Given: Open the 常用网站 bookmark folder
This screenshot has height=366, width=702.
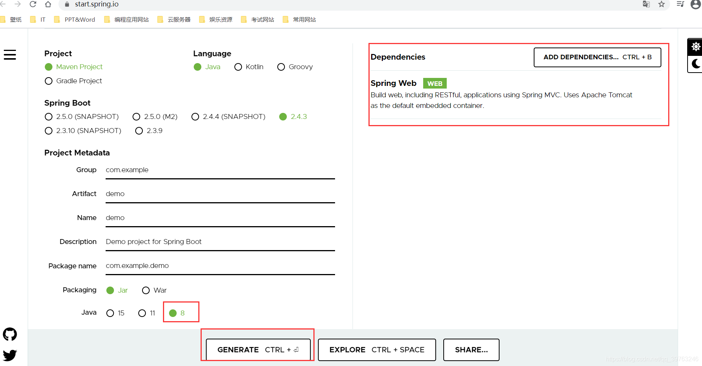Looking at the screenshot, I should 299,19.
